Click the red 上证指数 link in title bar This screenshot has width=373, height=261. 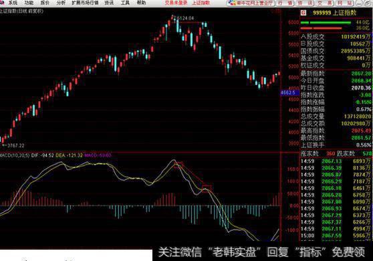pyautogui.click(x=201, y=3)
